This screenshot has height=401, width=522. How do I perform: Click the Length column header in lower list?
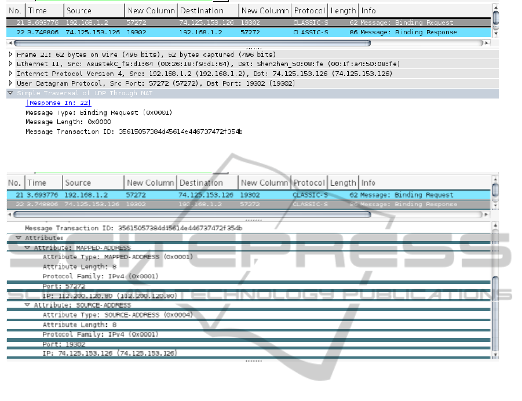pyautogui.click(x=343, y=183)
